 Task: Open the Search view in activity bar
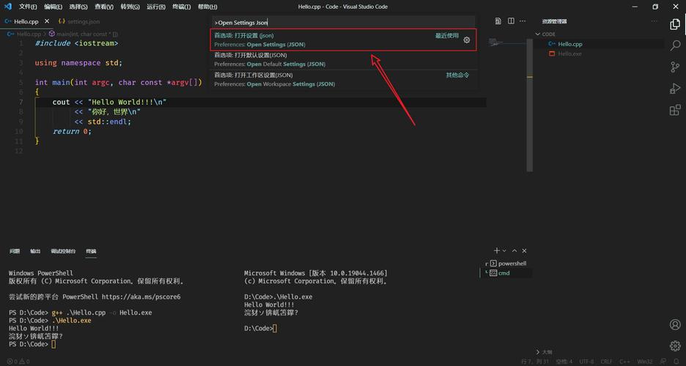(675, 45)
